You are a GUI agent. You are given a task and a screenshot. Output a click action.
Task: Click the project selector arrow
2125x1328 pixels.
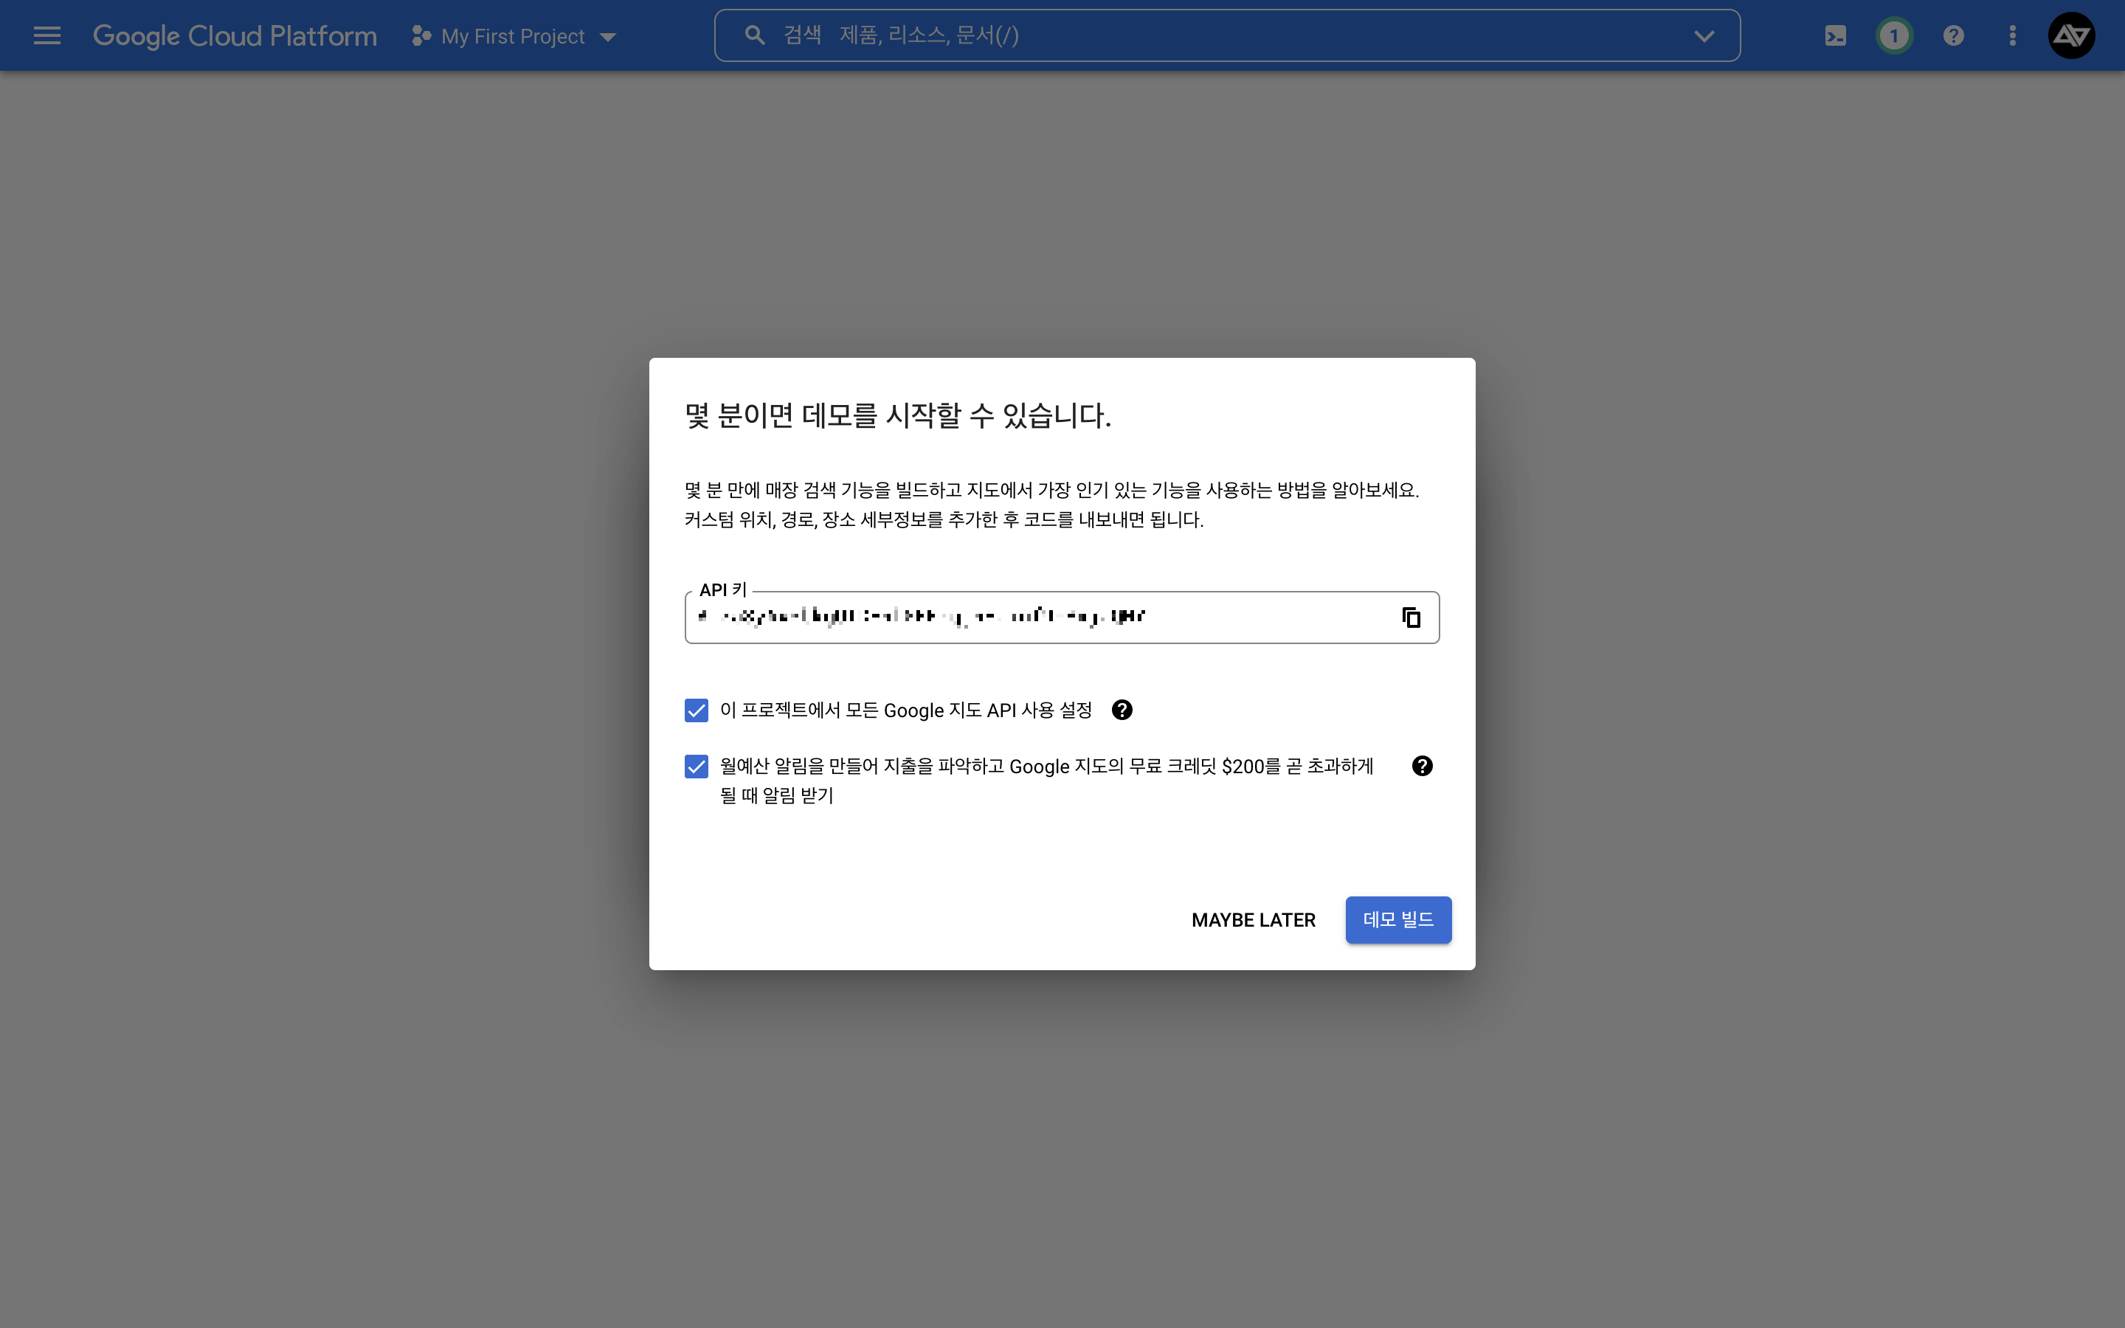click(x=608, y=37)
